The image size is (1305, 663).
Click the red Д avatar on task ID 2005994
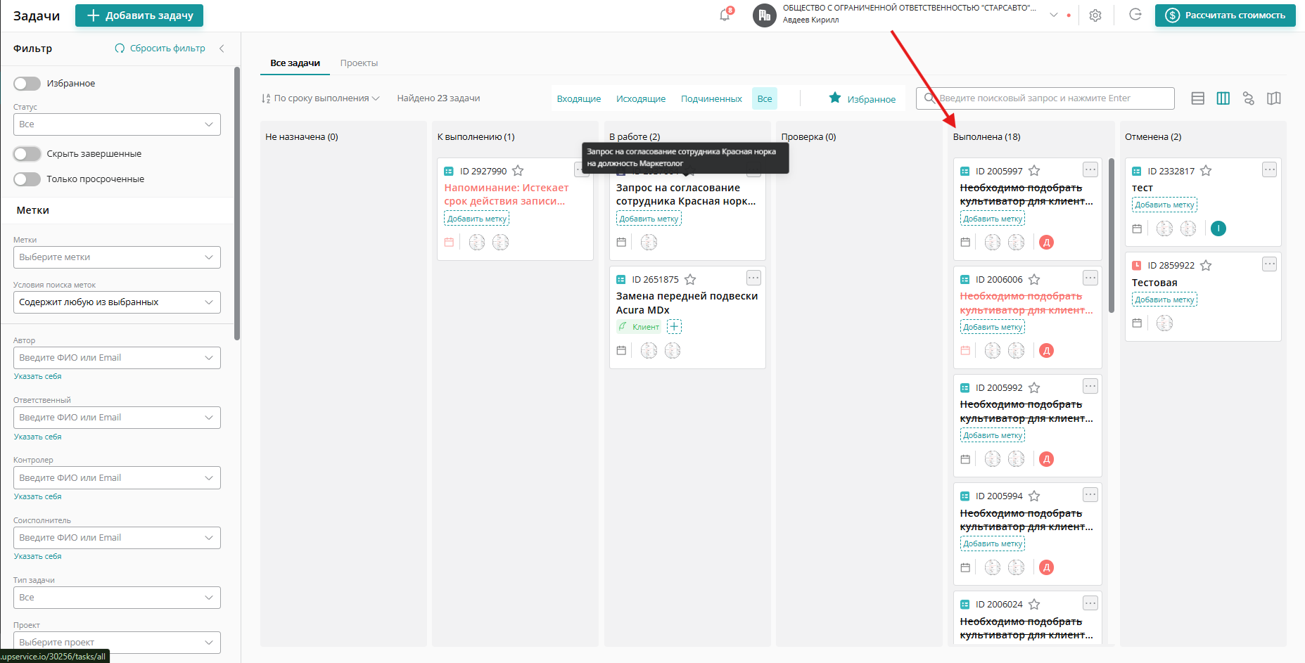[1046, 567]
